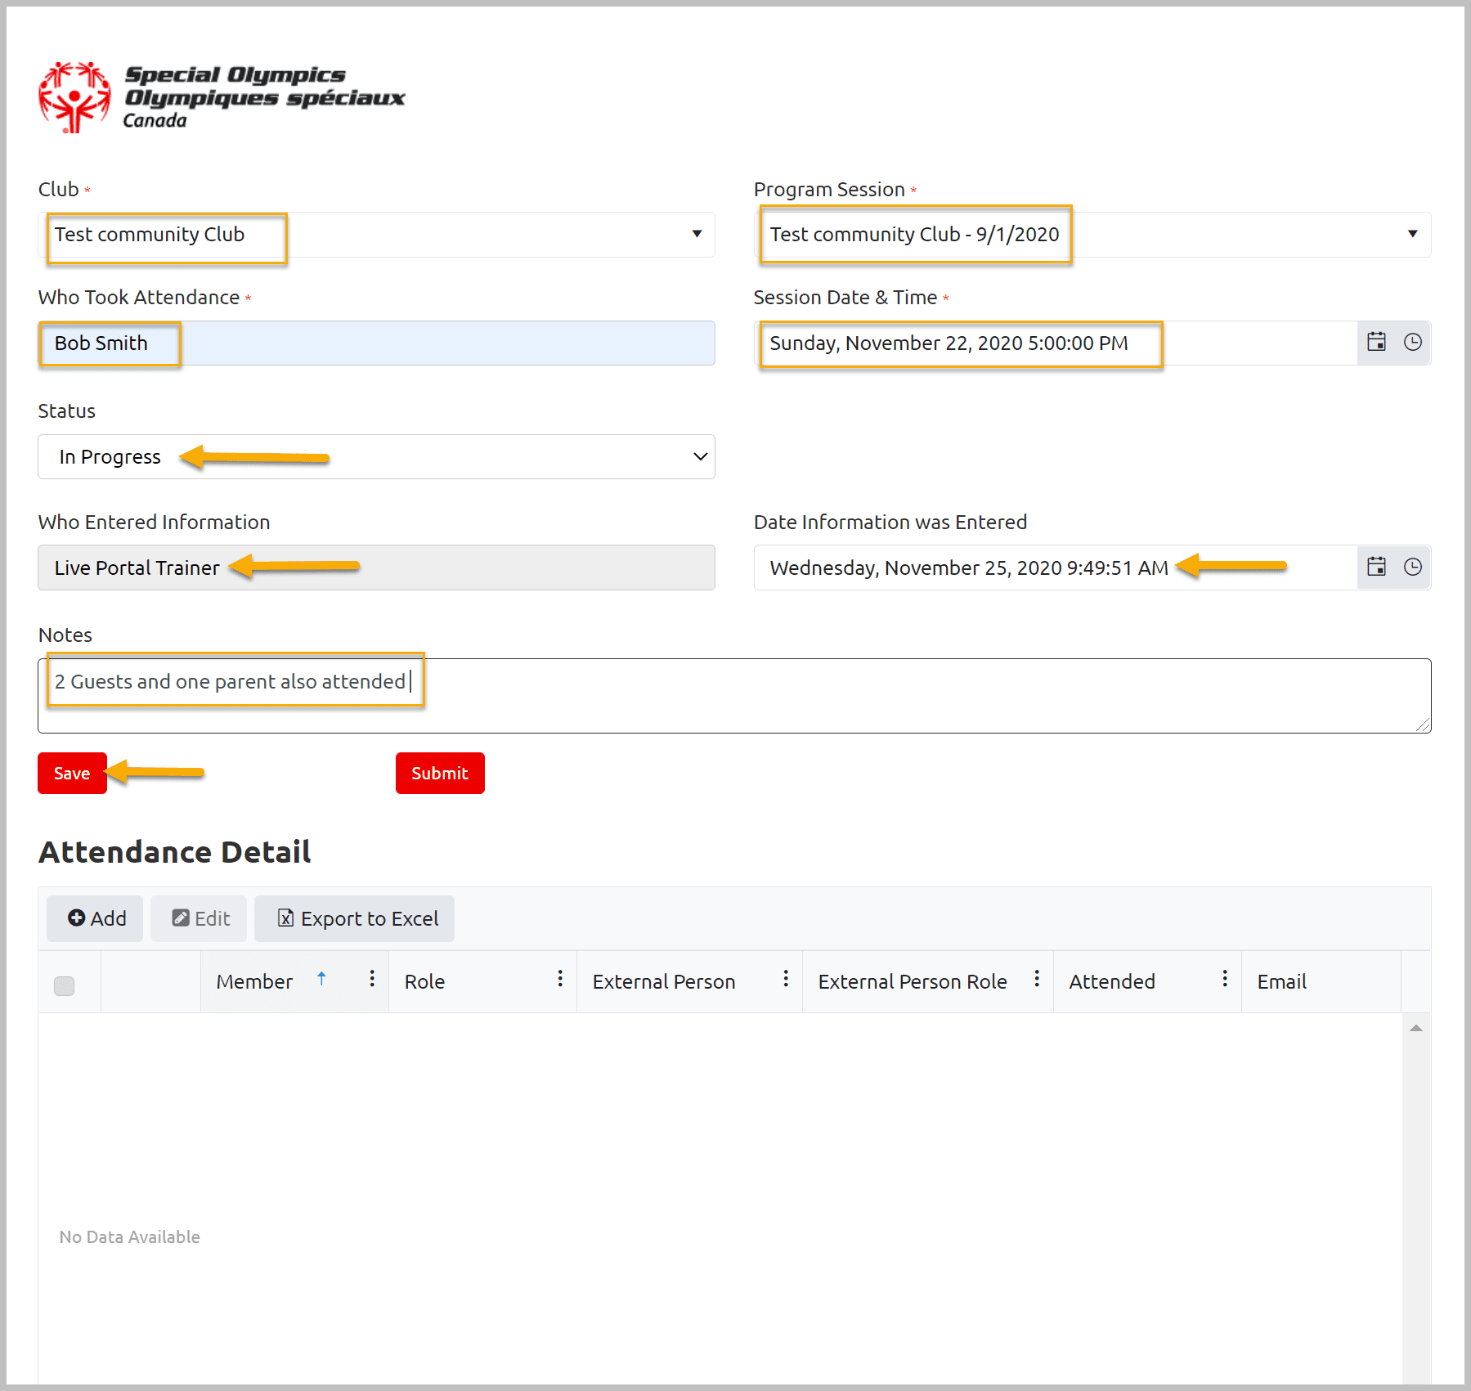Open External Person column options menu

tap(786, 979)
